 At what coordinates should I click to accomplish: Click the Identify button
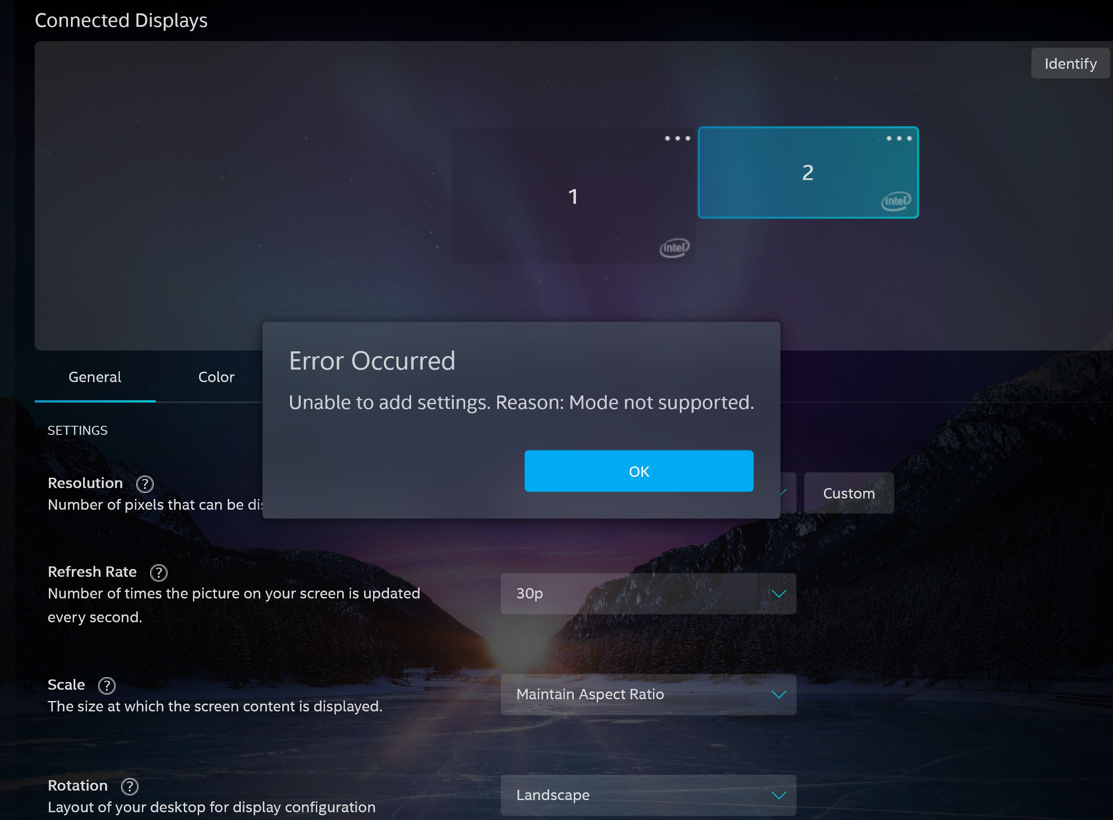(x=1070, y=64)
